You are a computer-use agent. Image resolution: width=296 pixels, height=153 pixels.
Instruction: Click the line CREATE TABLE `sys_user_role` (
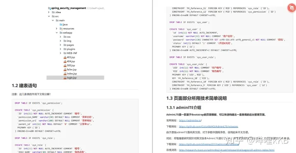pos(188,64)
